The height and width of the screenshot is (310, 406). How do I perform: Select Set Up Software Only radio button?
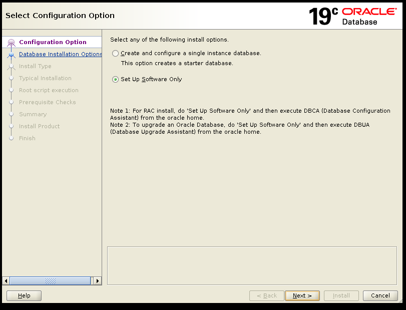(x=115, y=79)
